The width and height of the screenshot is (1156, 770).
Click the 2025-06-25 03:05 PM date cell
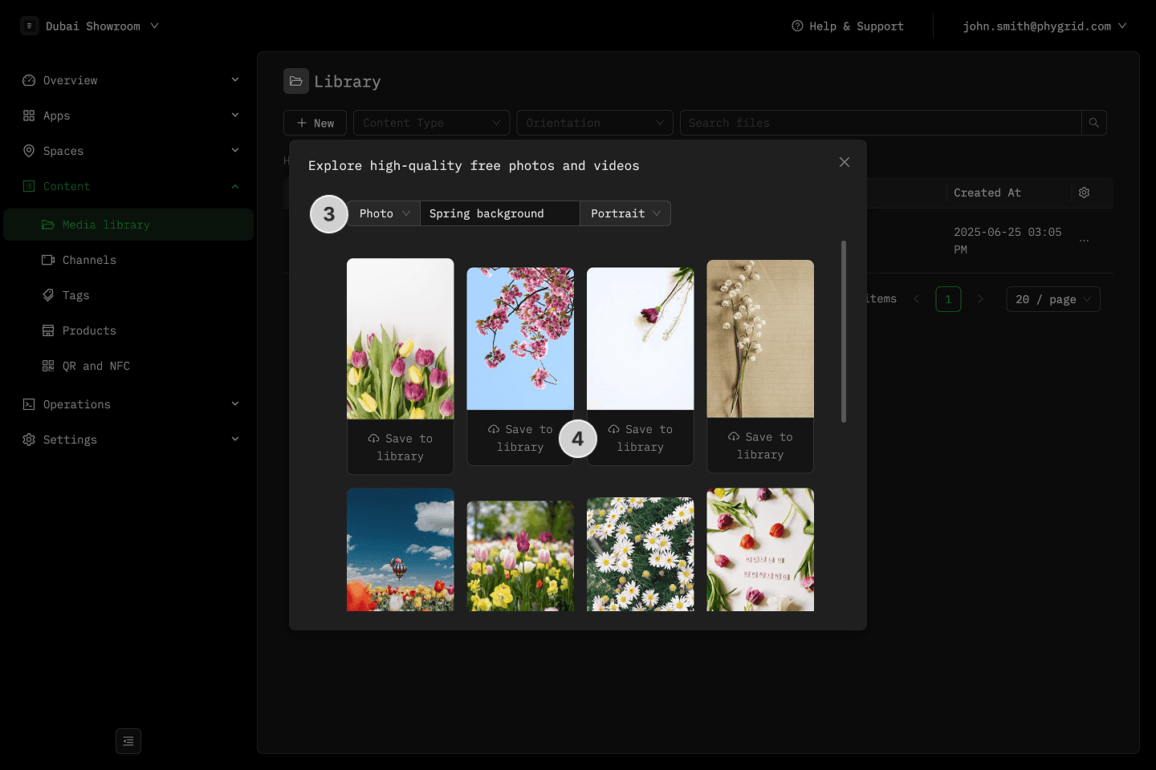(x=1007, y=241)
